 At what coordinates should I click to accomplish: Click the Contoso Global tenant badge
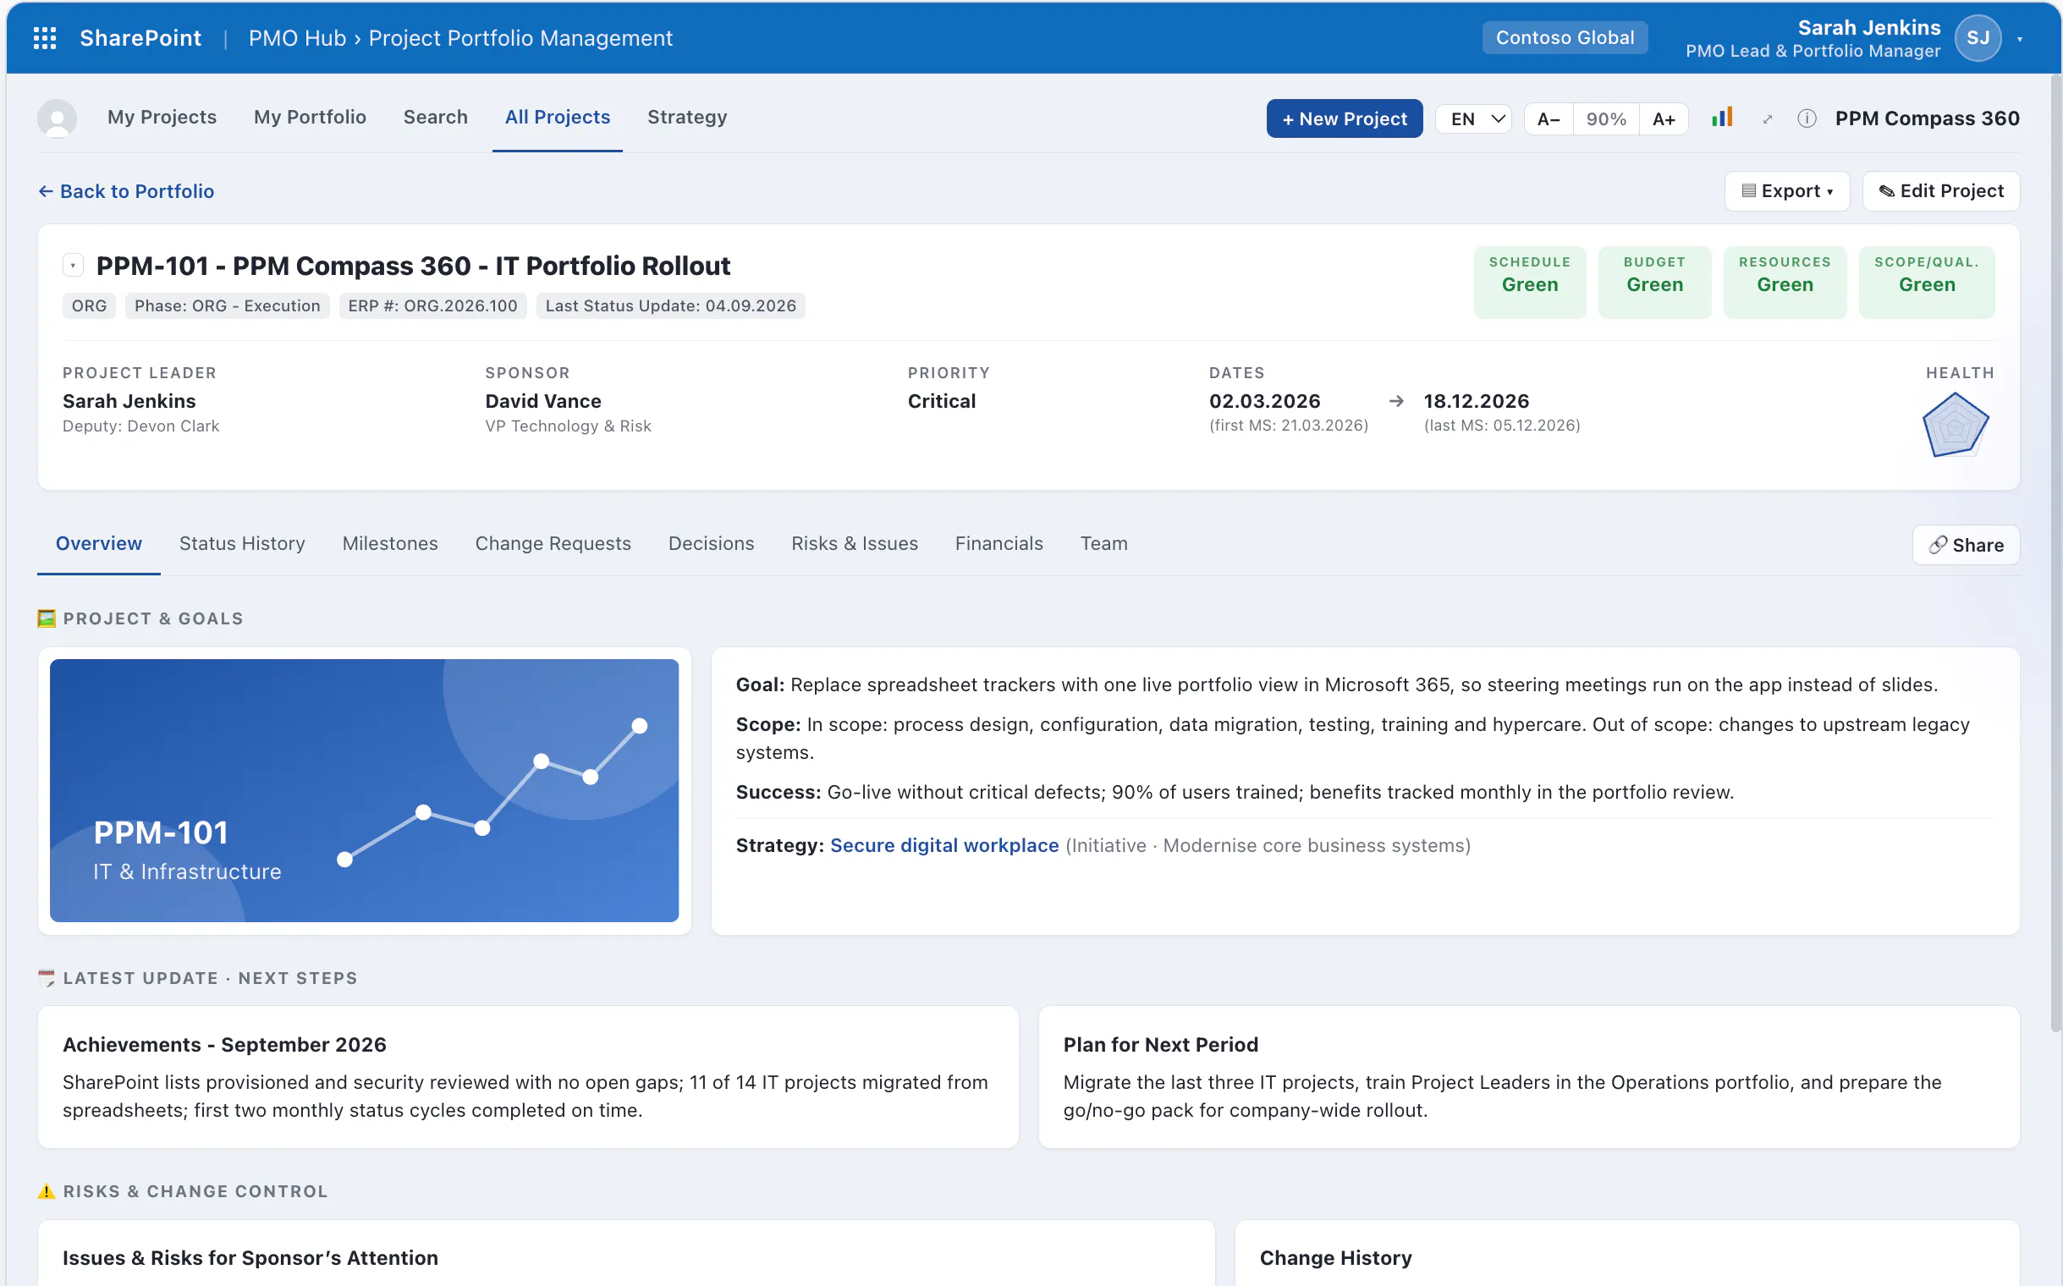(x=1565, y=38)
